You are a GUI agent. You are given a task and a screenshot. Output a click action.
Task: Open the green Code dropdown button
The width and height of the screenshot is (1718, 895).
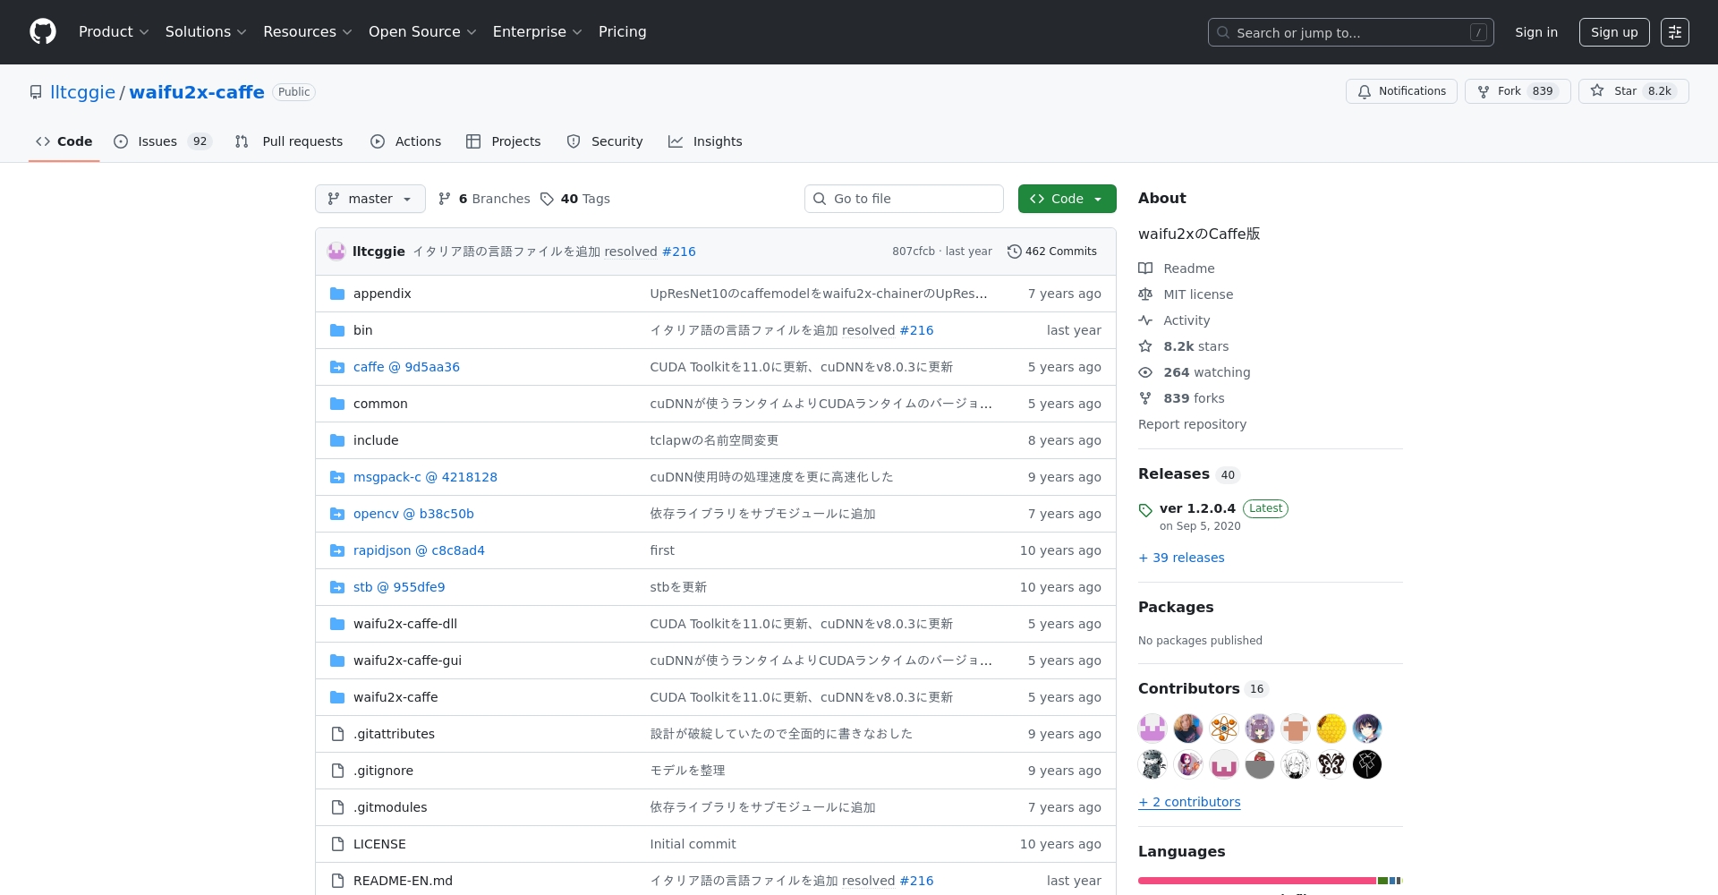pos(1067,199)
